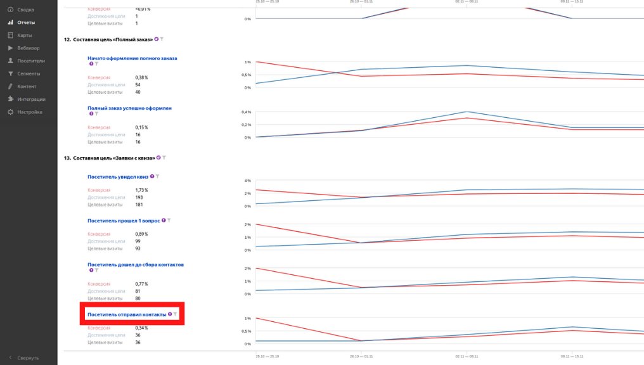The width and height of the screenshot is (644, 365).
Task: Filter by goal Посетитель прошел 1 вопрос
Action: (x=169, y=221)
